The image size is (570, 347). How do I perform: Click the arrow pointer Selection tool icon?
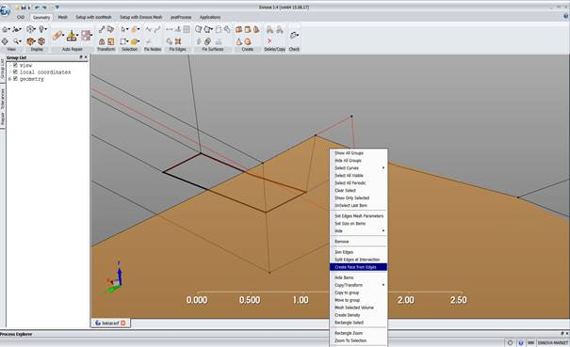[x=124, y=29]
